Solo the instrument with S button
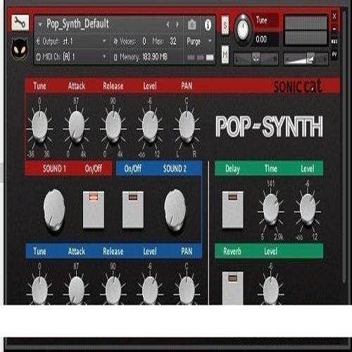 (x=225, y=25)
